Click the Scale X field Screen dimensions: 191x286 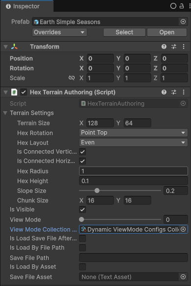point(100,78)
